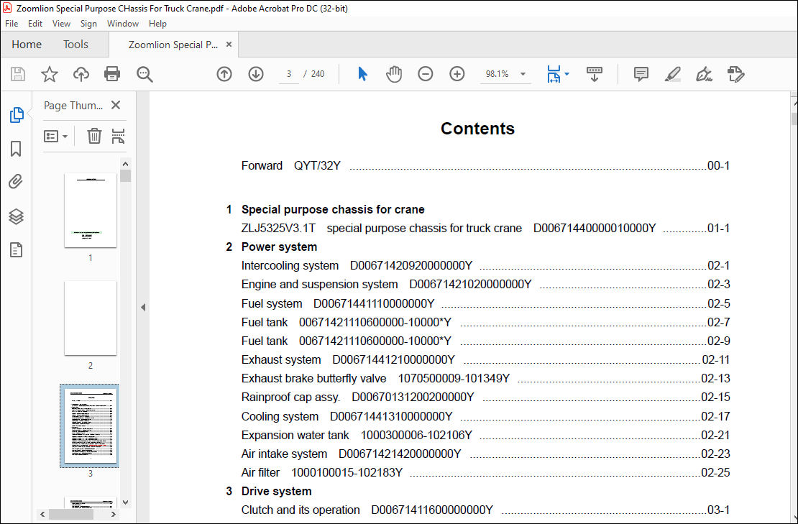
Task: Open the Help menu
Action: 157,24
